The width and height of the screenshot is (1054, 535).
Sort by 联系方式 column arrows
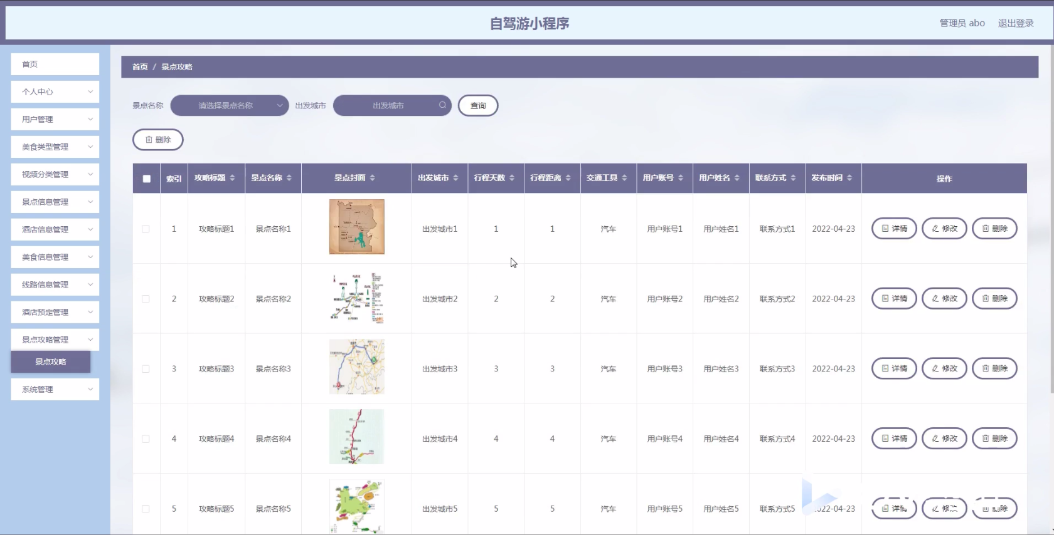(793, 178)
